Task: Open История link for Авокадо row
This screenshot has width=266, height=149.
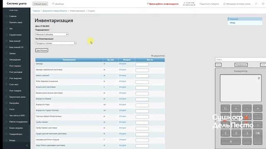Action: coord(123,64)
